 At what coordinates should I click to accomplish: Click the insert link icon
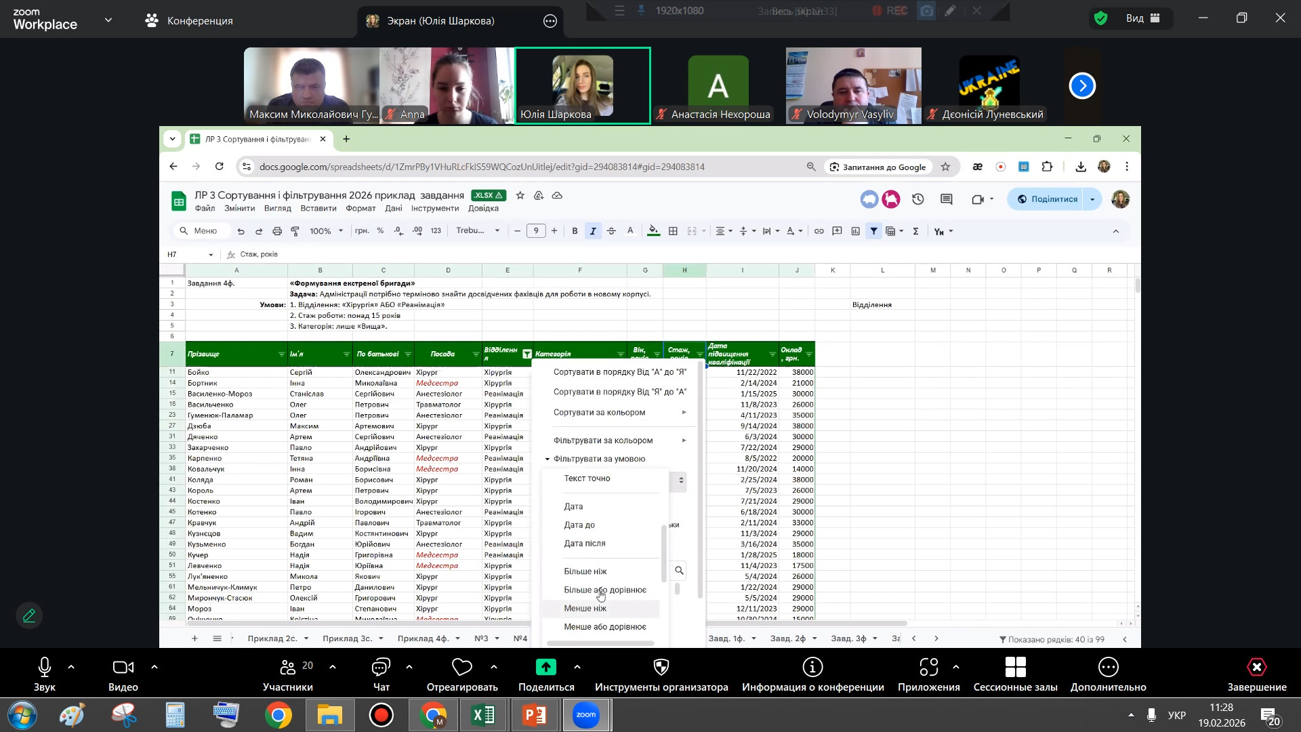point(819,231)
